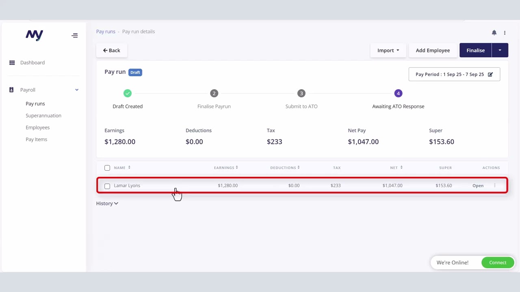Open Lamar Lyons row actions menu

point(494,185)
